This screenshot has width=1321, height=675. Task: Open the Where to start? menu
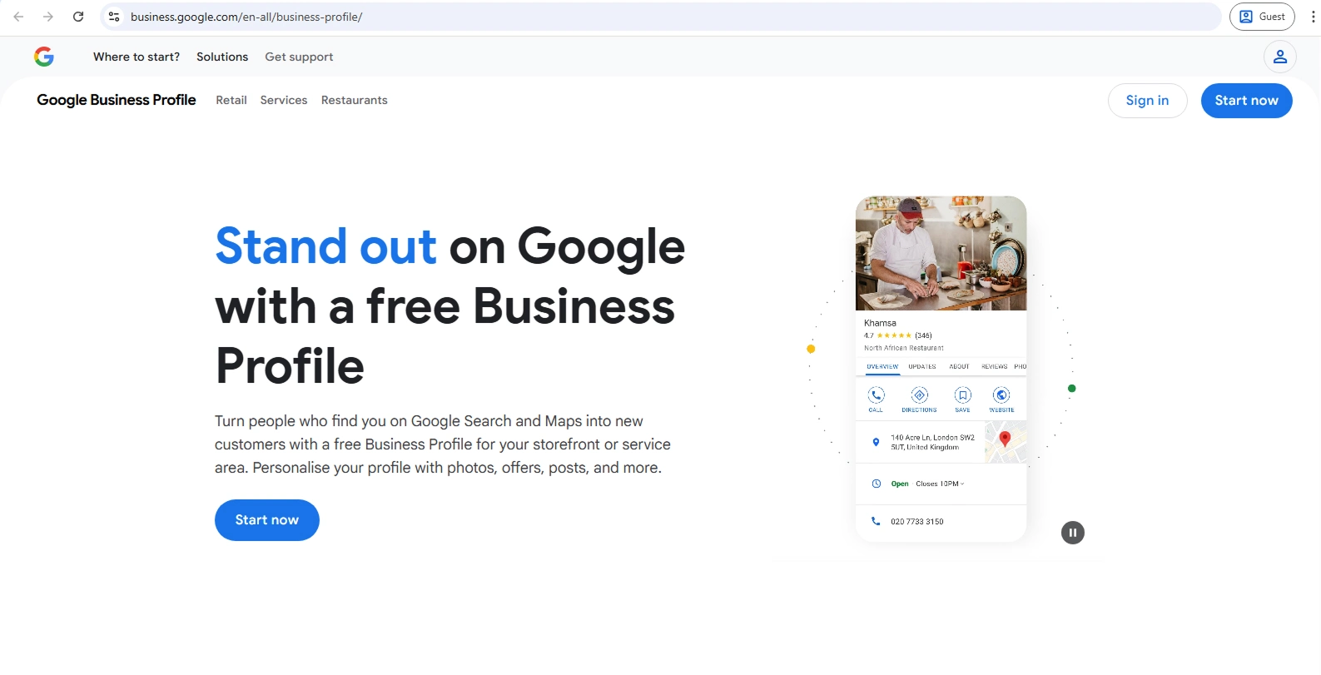(137, 57)
